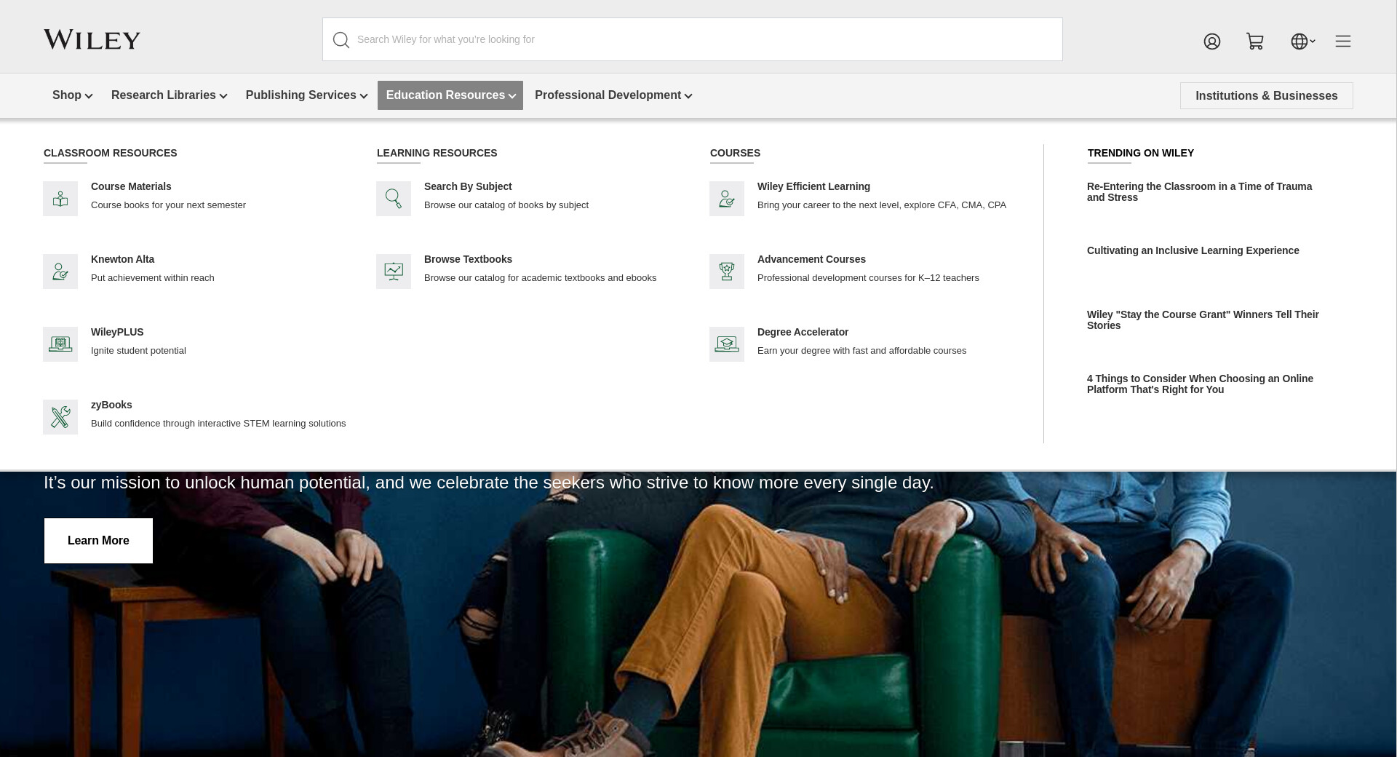
Task: Click the Course Materials icon
Action: [x=60, y=199]
